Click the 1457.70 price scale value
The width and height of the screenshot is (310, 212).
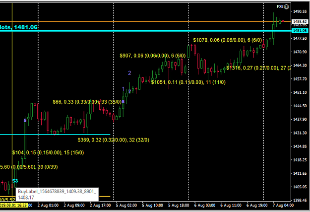tap(300, 79)
